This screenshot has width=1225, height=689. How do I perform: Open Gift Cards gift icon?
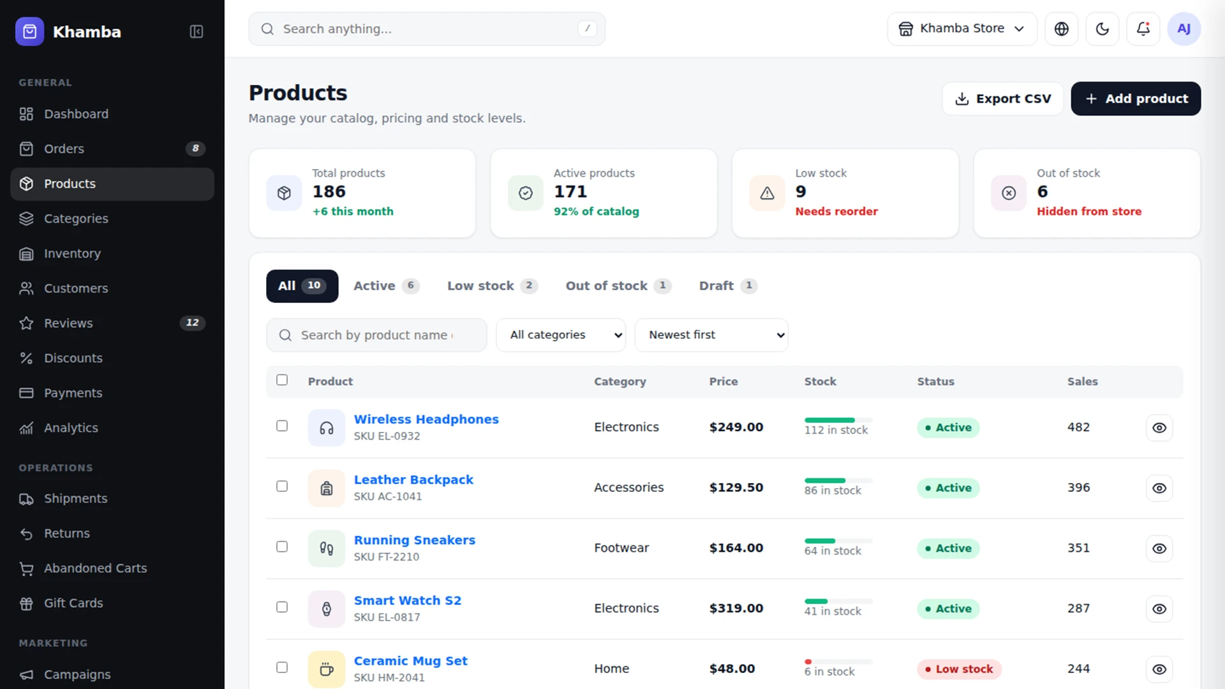point(26,604)
